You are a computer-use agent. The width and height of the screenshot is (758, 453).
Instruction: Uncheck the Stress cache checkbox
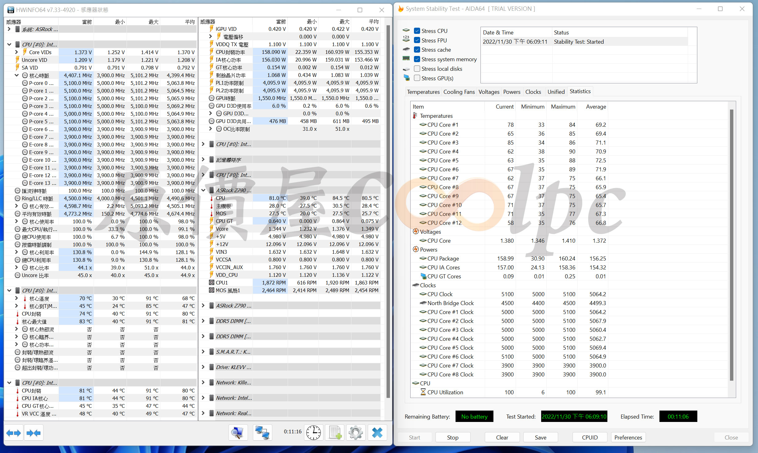point(417,50)
